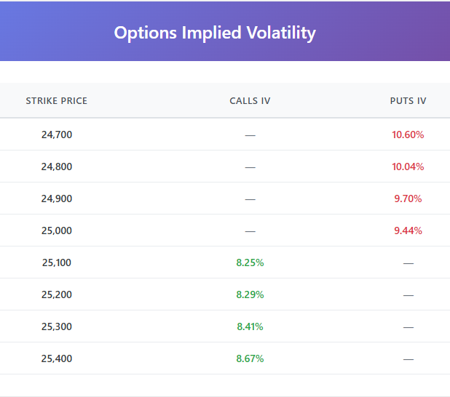The width and height of the screenshot is (450, 397).
Task: Select the 24,800 strike price row
Action: [56, 167]
